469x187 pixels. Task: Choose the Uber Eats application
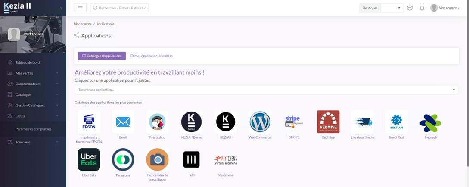[x=89, y=160]
